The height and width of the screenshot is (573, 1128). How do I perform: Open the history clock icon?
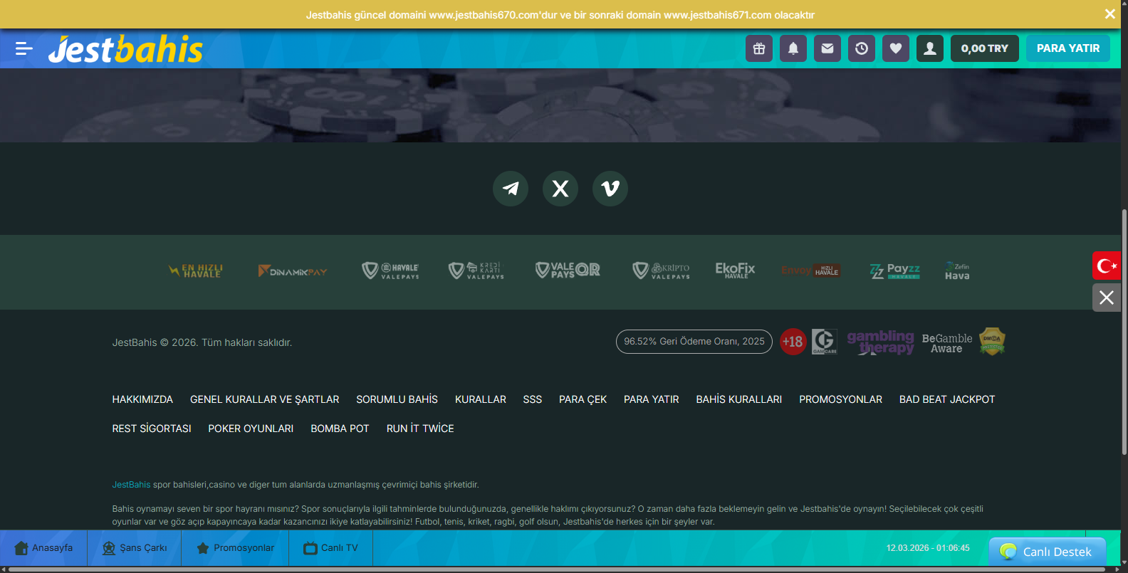click(x=862, y=48)
